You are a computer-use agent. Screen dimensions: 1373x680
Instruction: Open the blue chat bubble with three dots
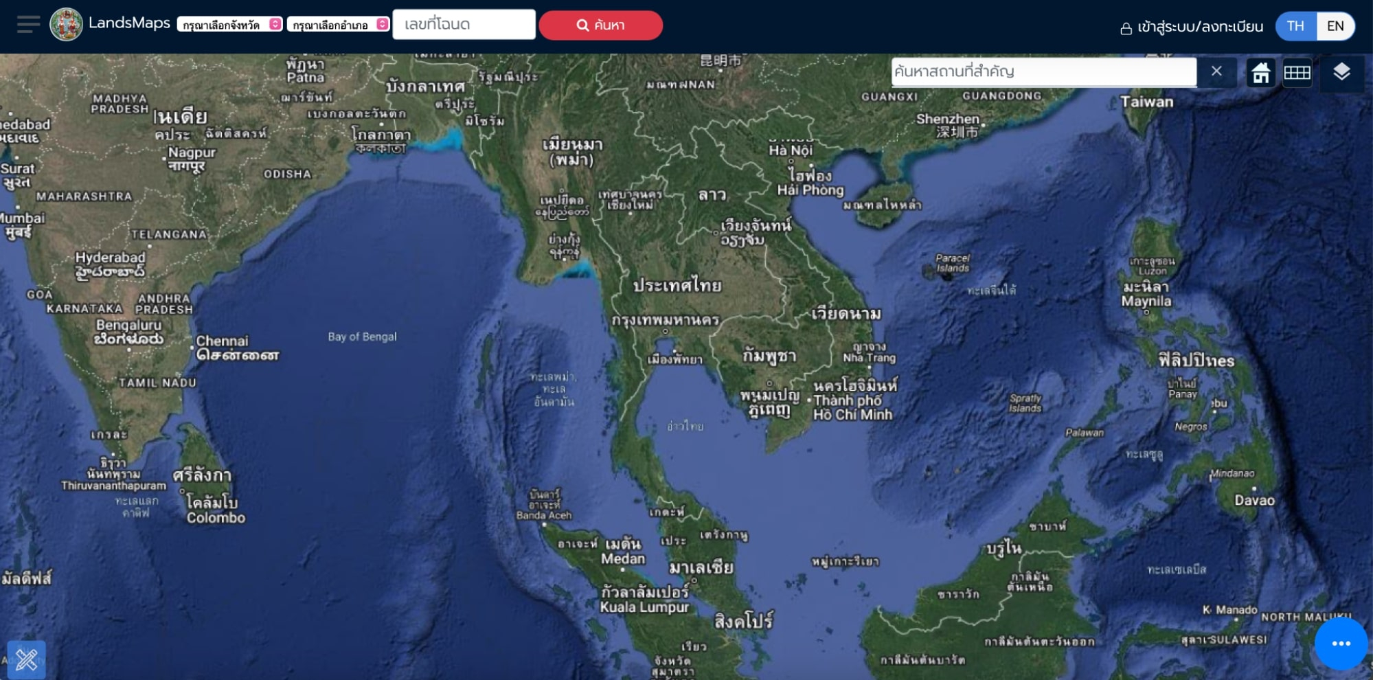1341,644
